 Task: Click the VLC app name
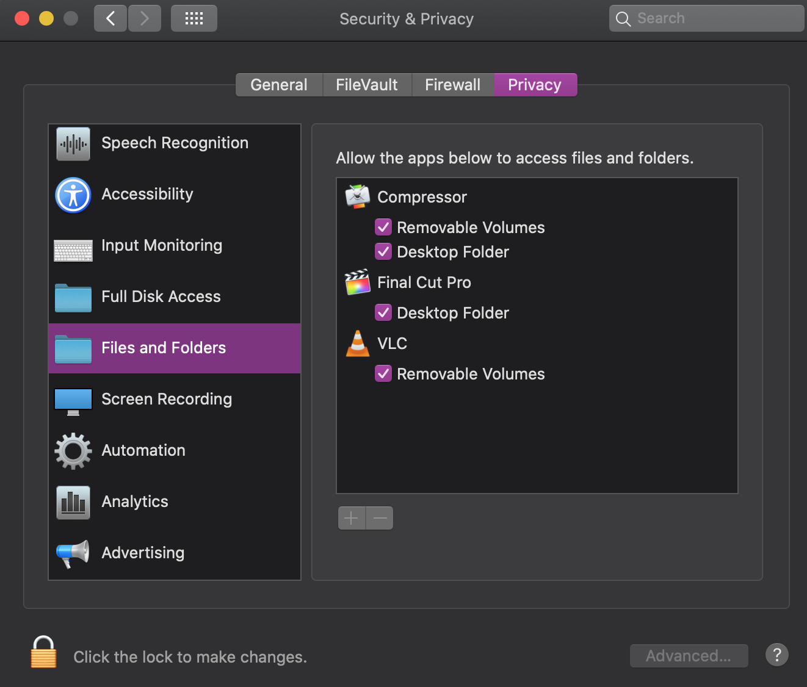coord(392,343)
